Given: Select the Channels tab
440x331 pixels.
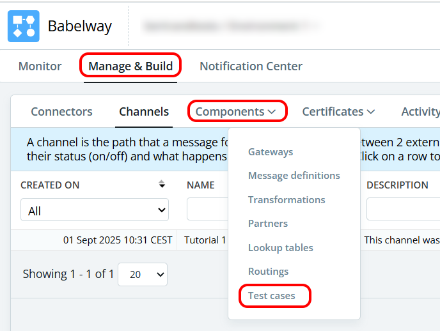Looking at the screenshot, I should click(x=144, y=112).
